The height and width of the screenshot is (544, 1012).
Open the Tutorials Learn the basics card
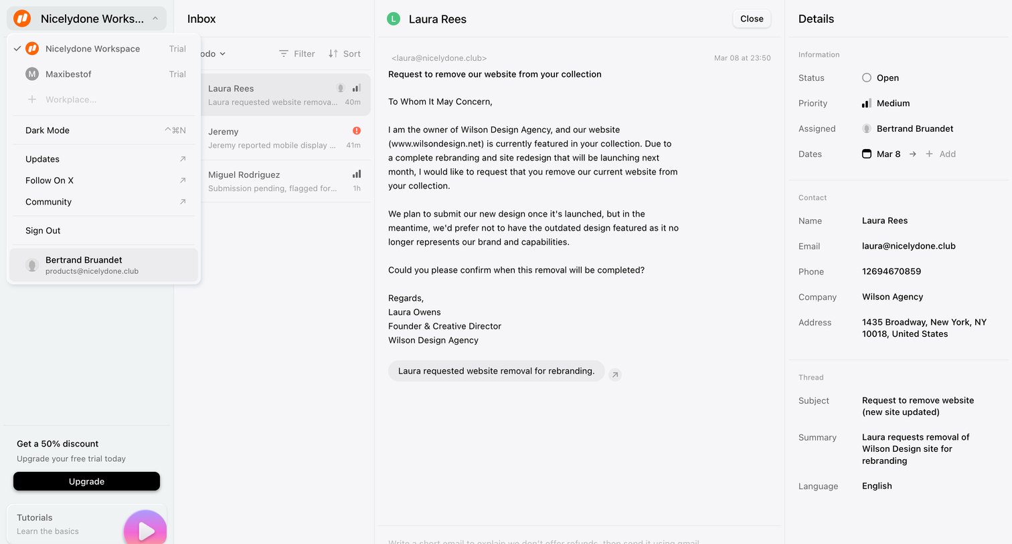click(x=86, y=524)
